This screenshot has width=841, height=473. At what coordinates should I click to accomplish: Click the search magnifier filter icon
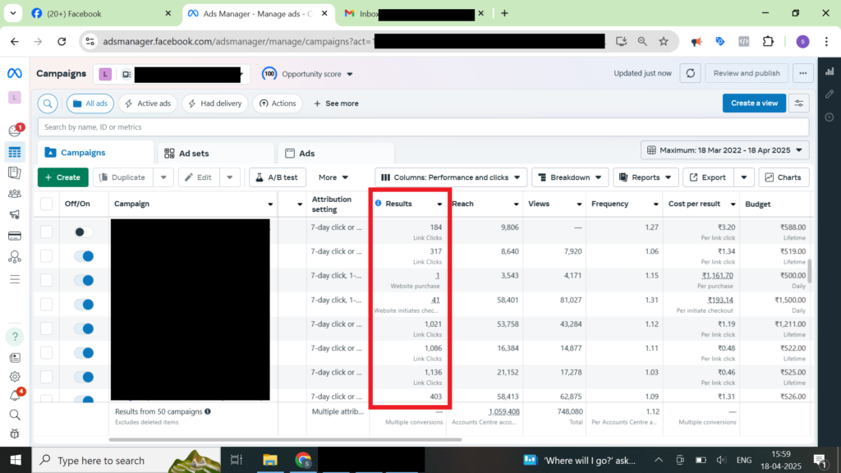tap(48, 103)
